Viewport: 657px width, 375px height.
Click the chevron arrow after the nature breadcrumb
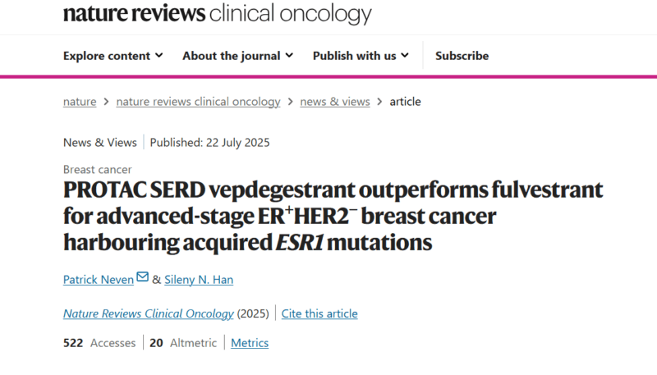coord(107,102)
